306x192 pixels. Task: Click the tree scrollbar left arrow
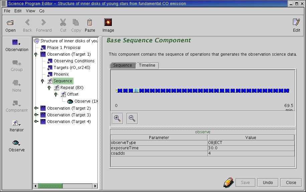tap(35, 186)
